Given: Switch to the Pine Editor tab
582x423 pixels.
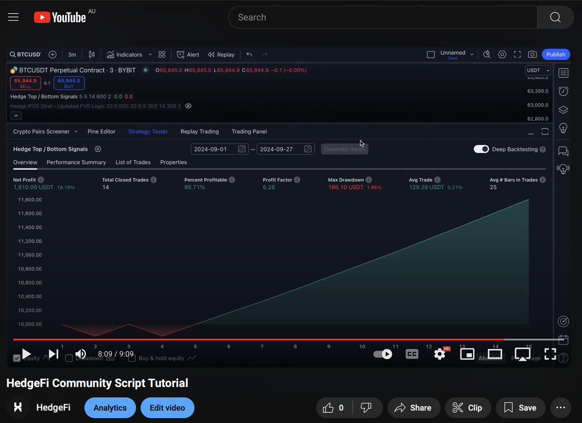Looking at the screenshot, I should coord(101,131).
